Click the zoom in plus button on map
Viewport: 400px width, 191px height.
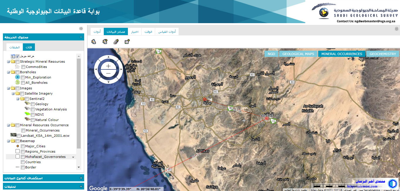[108, 66]
